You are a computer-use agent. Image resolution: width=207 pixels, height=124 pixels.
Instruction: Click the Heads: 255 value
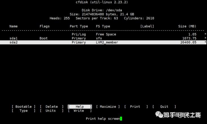point(60,18)
